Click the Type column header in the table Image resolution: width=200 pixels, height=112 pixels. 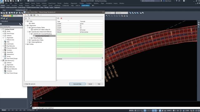click(68, 21)
